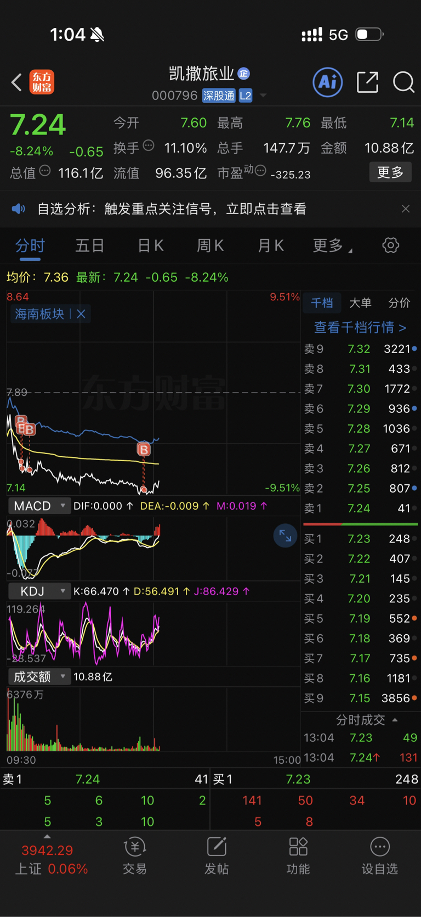Select the 大单 tab

(360, 303)
